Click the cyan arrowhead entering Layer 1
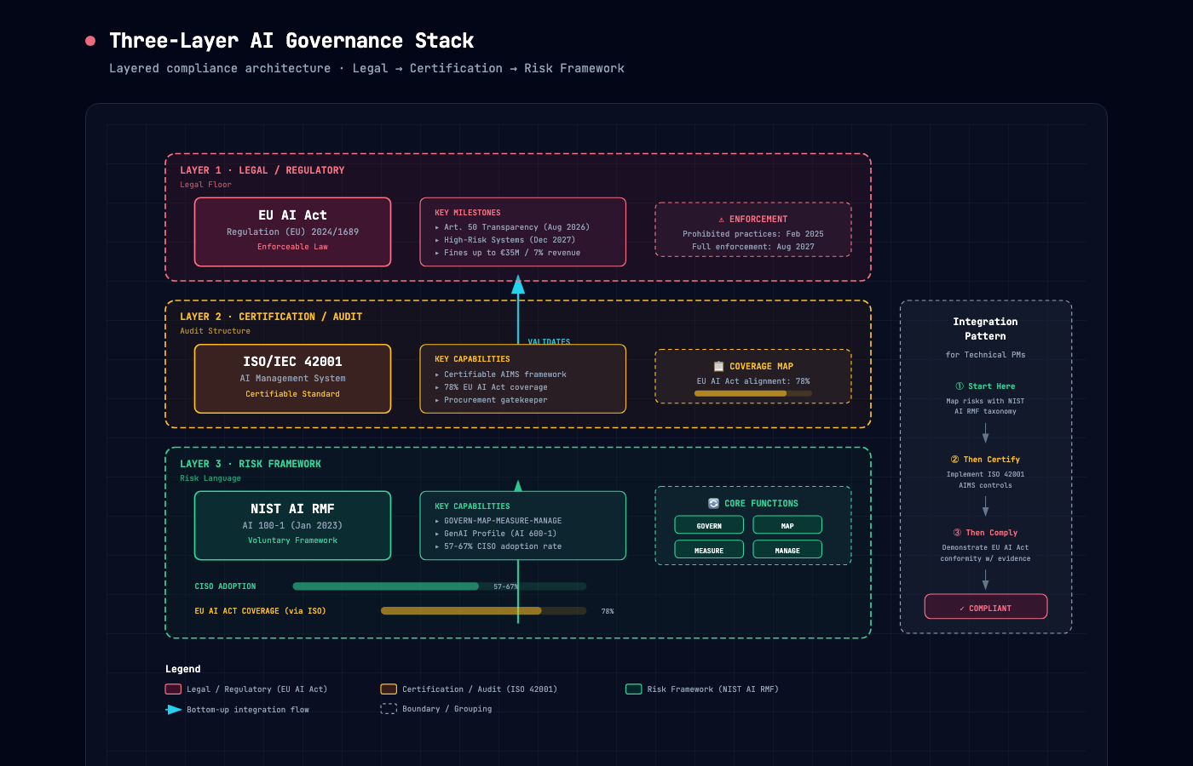The height and width of the screenshot is (766, 1193). click(518, 284)
